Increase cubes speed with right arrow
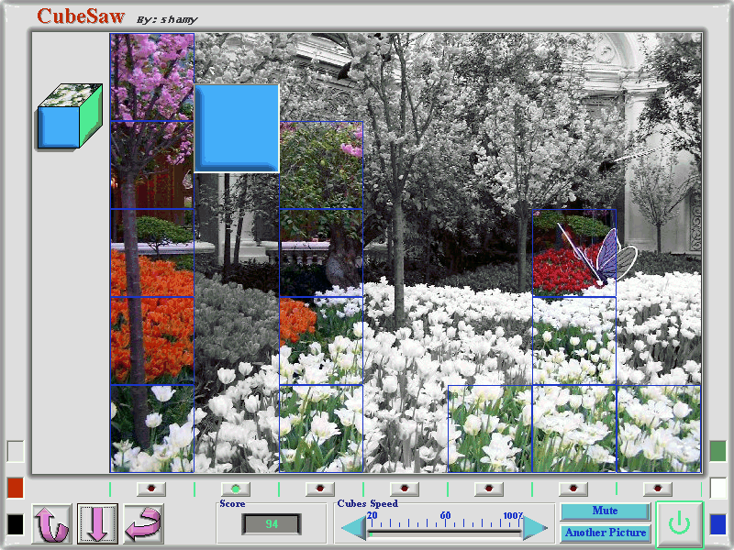Image resolution: width=734 pixels, height=550 pixels. pyautogui.click(x=535, y=529)
